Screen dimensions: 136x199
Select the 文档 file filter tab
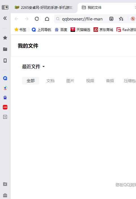coord(50,81)
